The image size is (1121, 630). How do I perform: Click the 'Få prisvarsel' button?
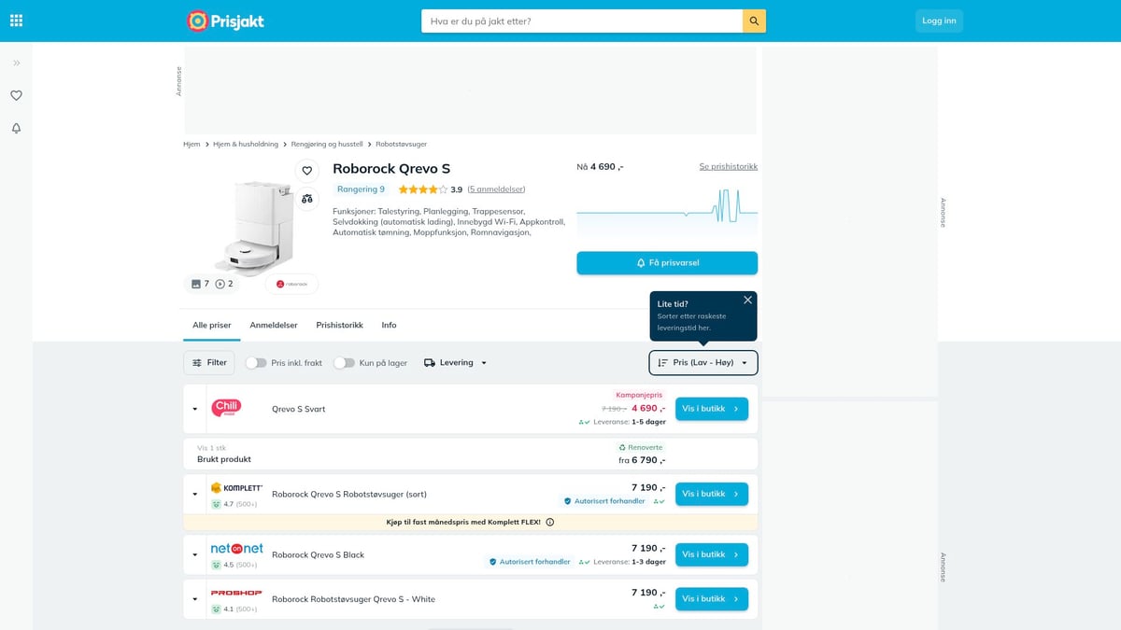[667, 263]
